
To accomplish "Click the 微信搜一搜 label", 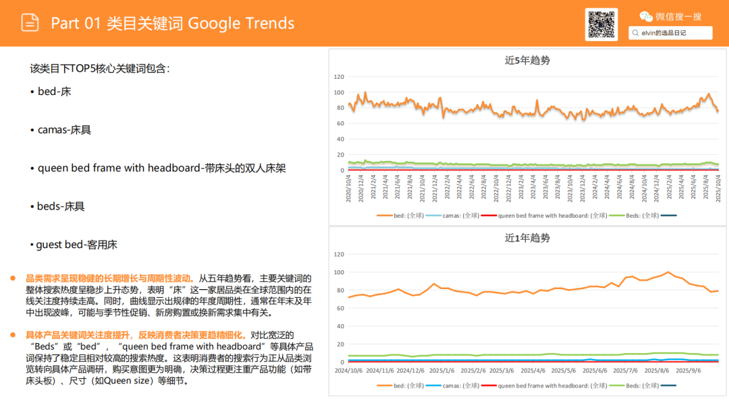I will pyautogui.click(x=678, y=16).
